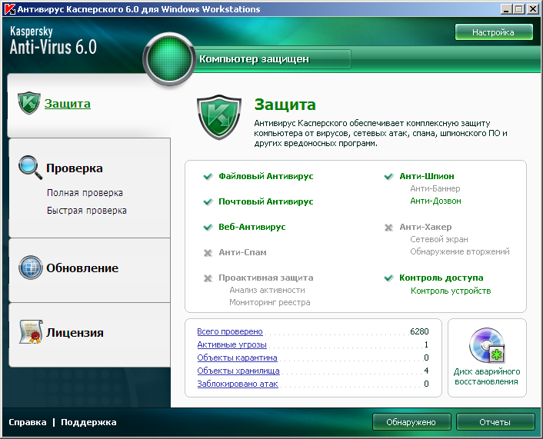Click the certificate icon for Лицензия
This screenshot has width=543, height=439.
31,331
